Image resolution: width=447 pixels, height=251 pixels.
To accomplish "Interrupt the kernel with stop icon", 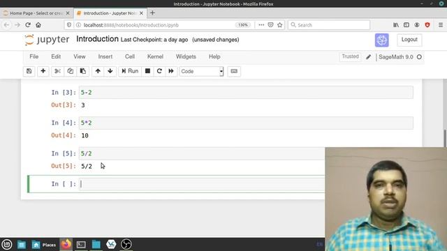I will (147, 71).
